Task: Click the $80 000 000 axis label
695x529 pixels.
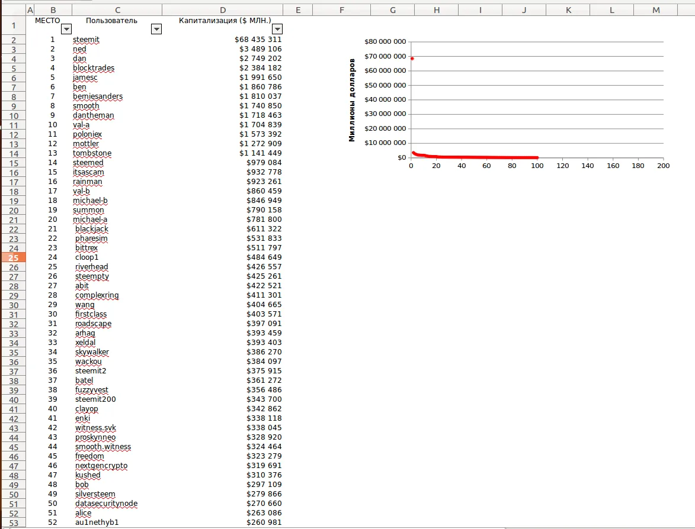Action: coord(385,42)
